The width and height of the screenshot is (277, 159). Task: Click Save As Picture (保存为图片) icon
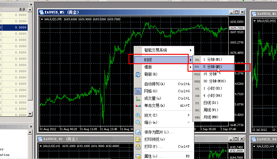[138, 132]
